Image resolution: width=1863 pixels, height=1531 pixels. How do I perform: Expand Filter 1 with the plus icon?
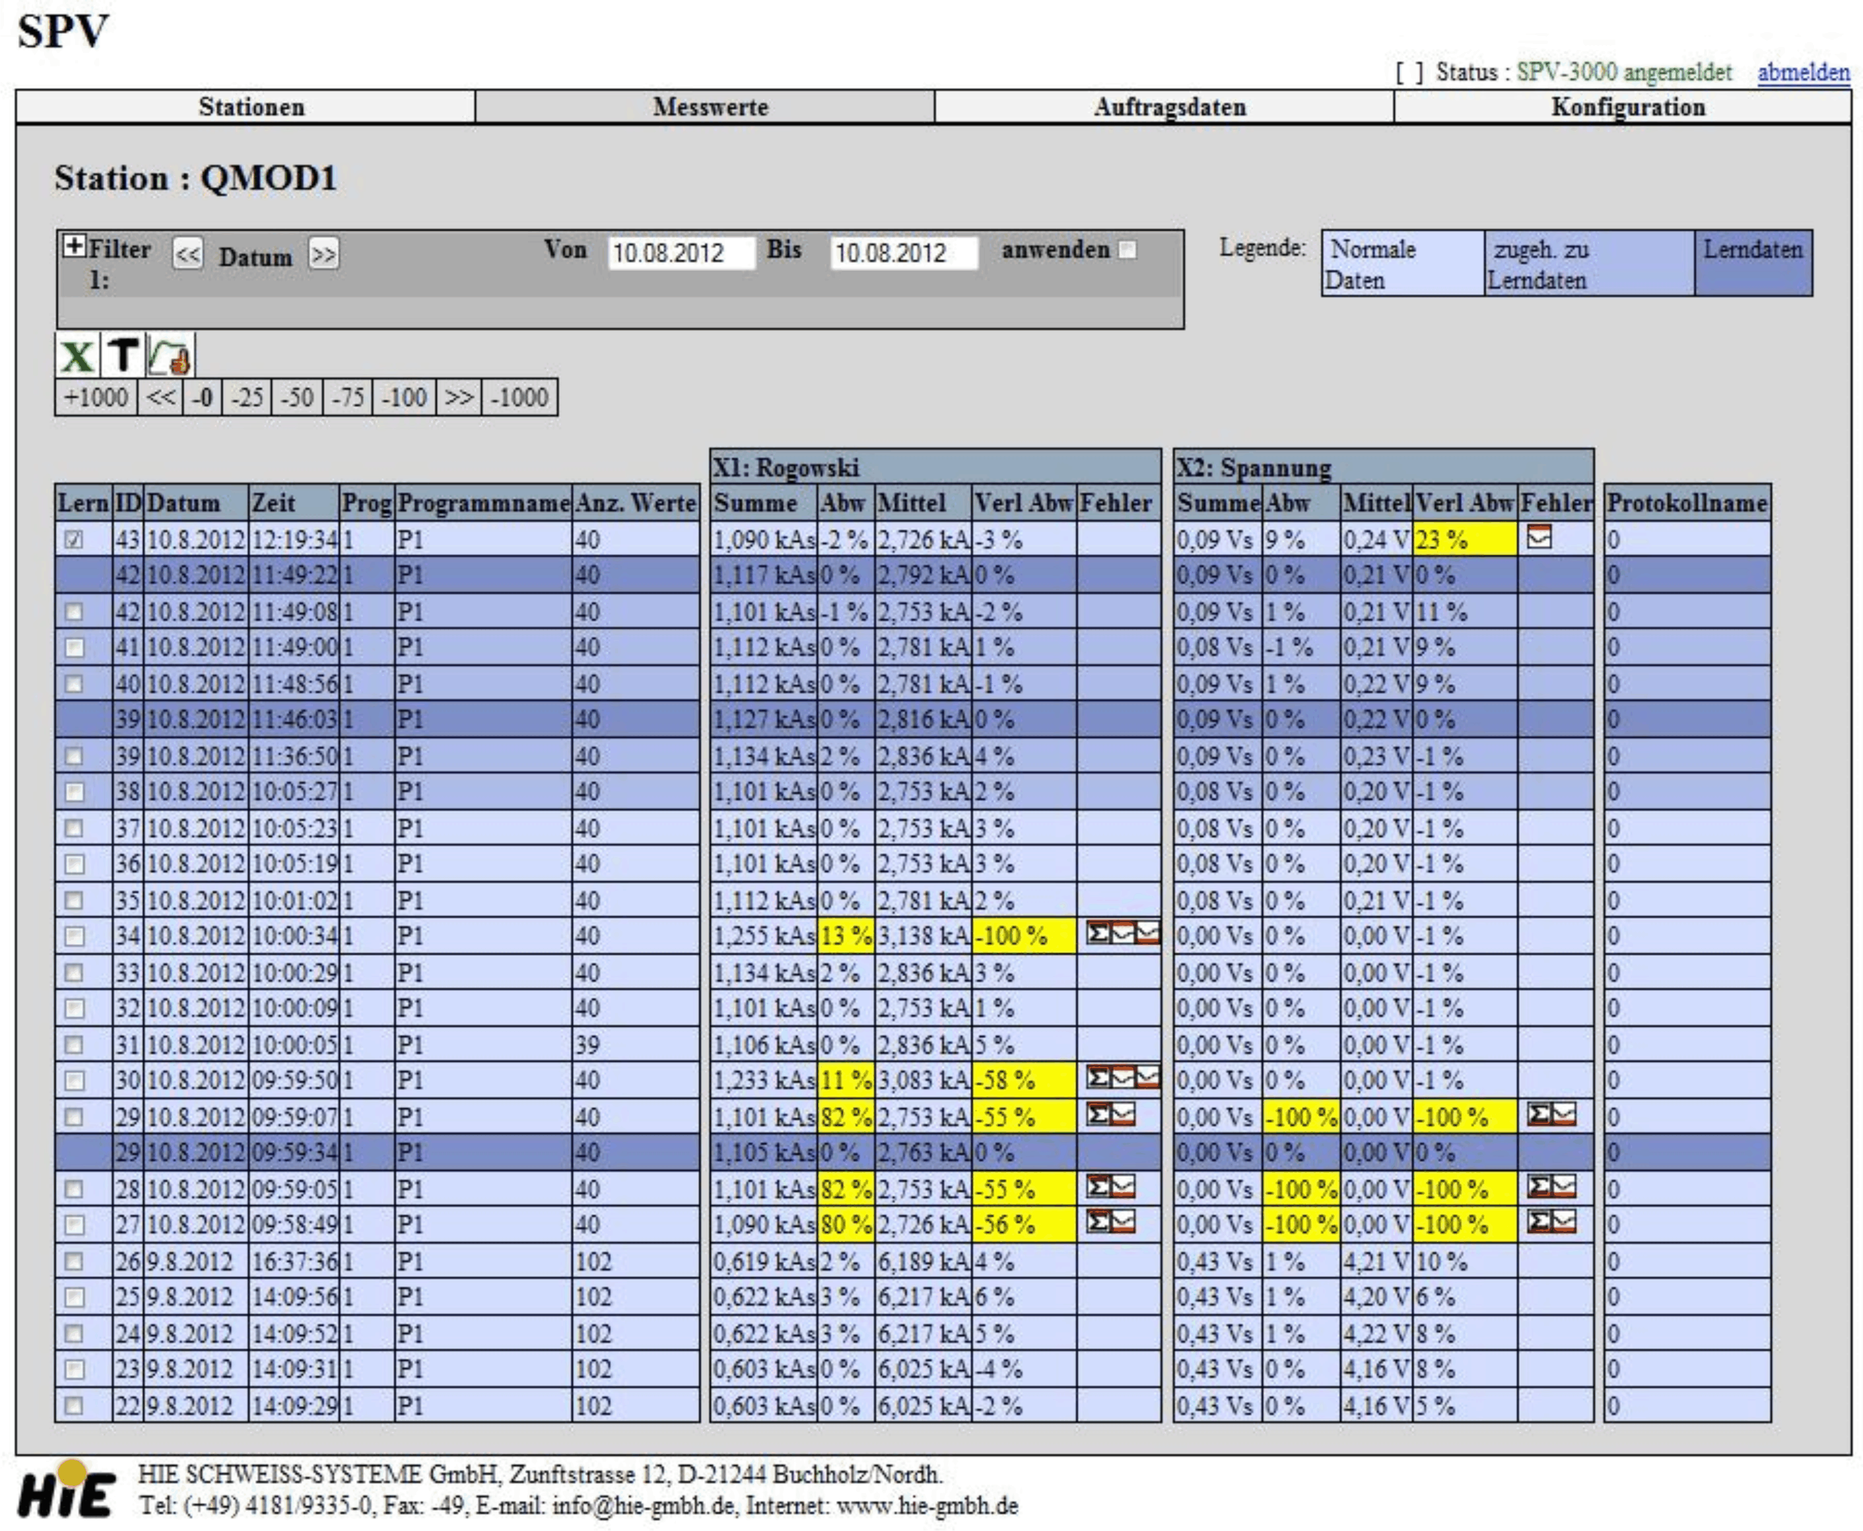[74, 246]
